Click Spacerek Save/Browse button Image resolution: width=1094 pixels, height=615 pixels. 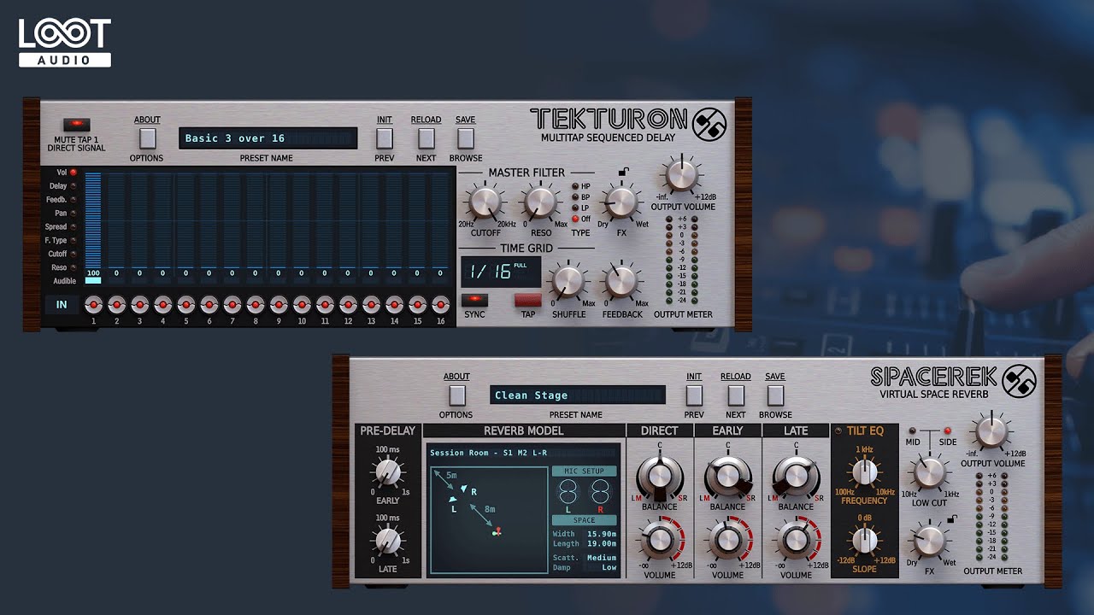(x=775, y=395)
